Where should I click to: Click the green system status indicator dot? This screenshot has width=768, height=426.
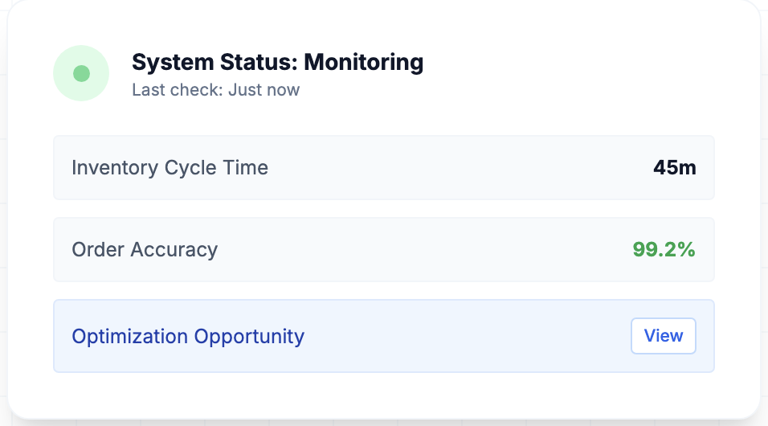pos(81,74)
